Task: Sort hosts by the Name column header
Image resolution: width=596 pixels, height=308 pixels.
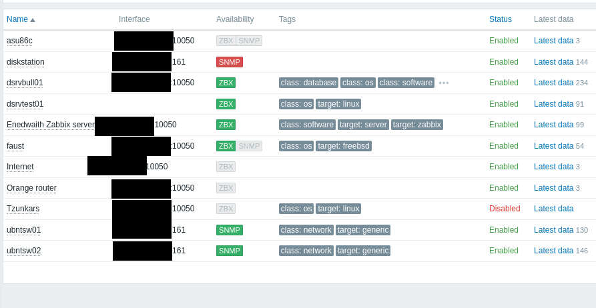Action: [21, 19]
